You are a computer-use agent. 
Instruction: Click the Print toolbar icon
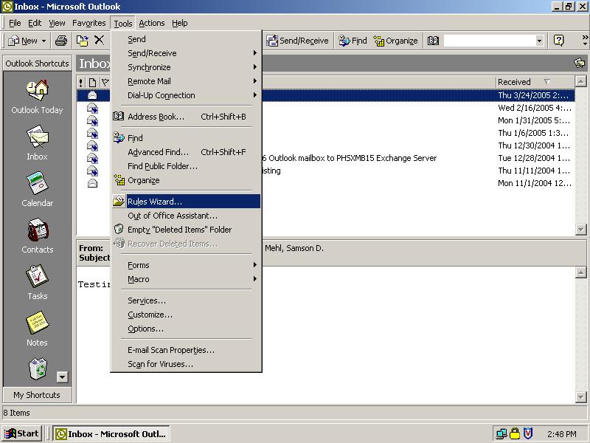[61, 41]
